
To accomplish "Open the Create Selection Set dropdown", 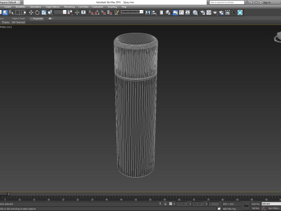I will coord(132,12).
